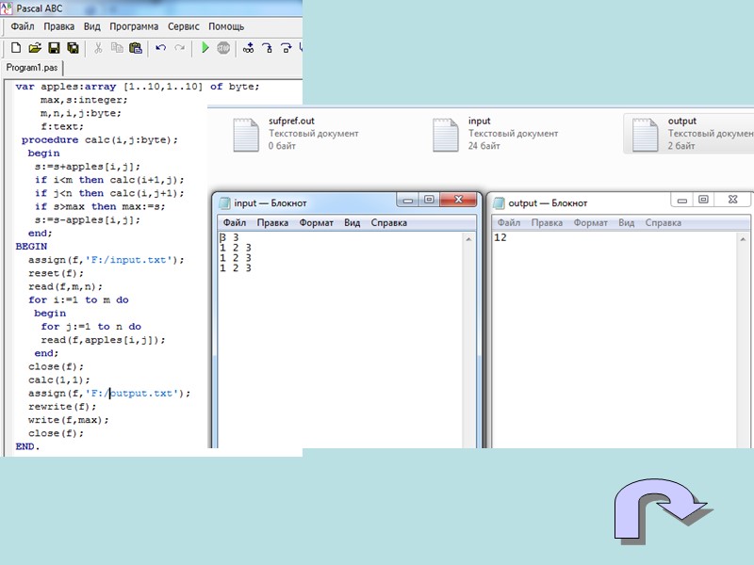Click the 'rewrite(f);' code line

point(62,407)
